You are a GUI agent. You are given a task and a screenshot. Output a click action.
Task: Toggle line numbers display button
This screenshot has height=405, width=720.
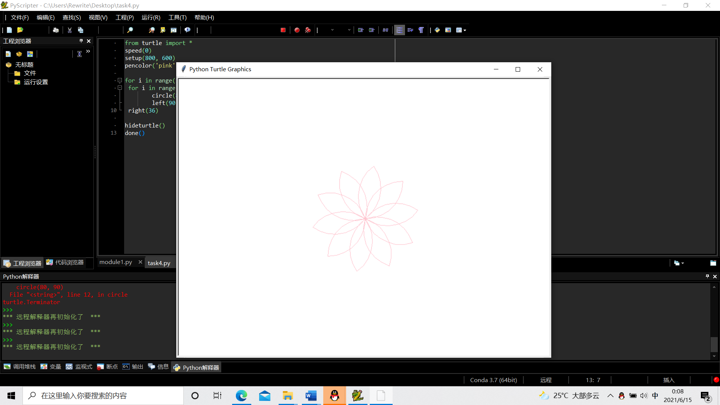coord(399,30)
